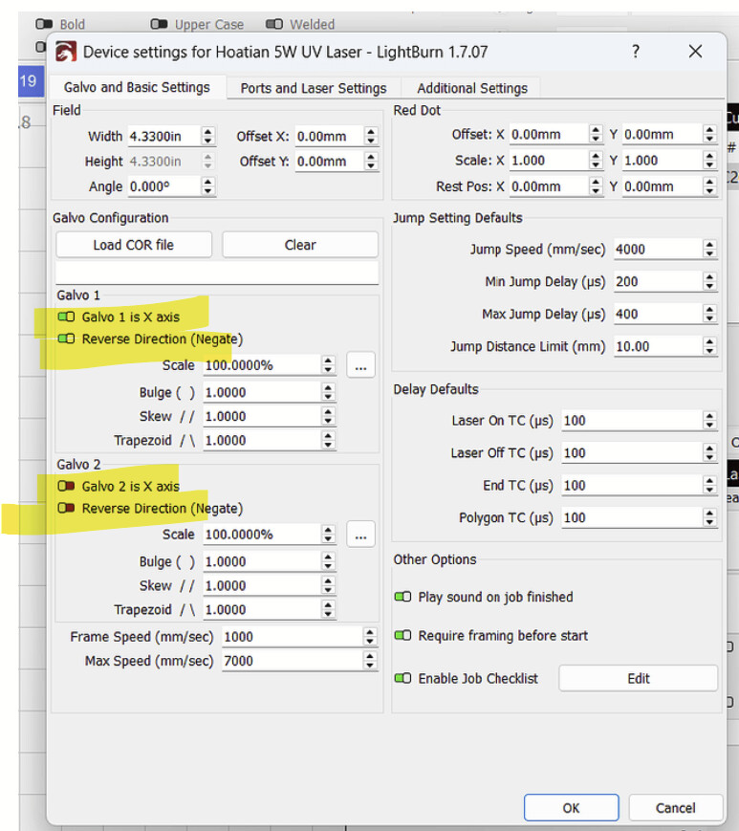Adjust Max Speed spinner arrows
The image size is (739, 831).
click(370, 661)
